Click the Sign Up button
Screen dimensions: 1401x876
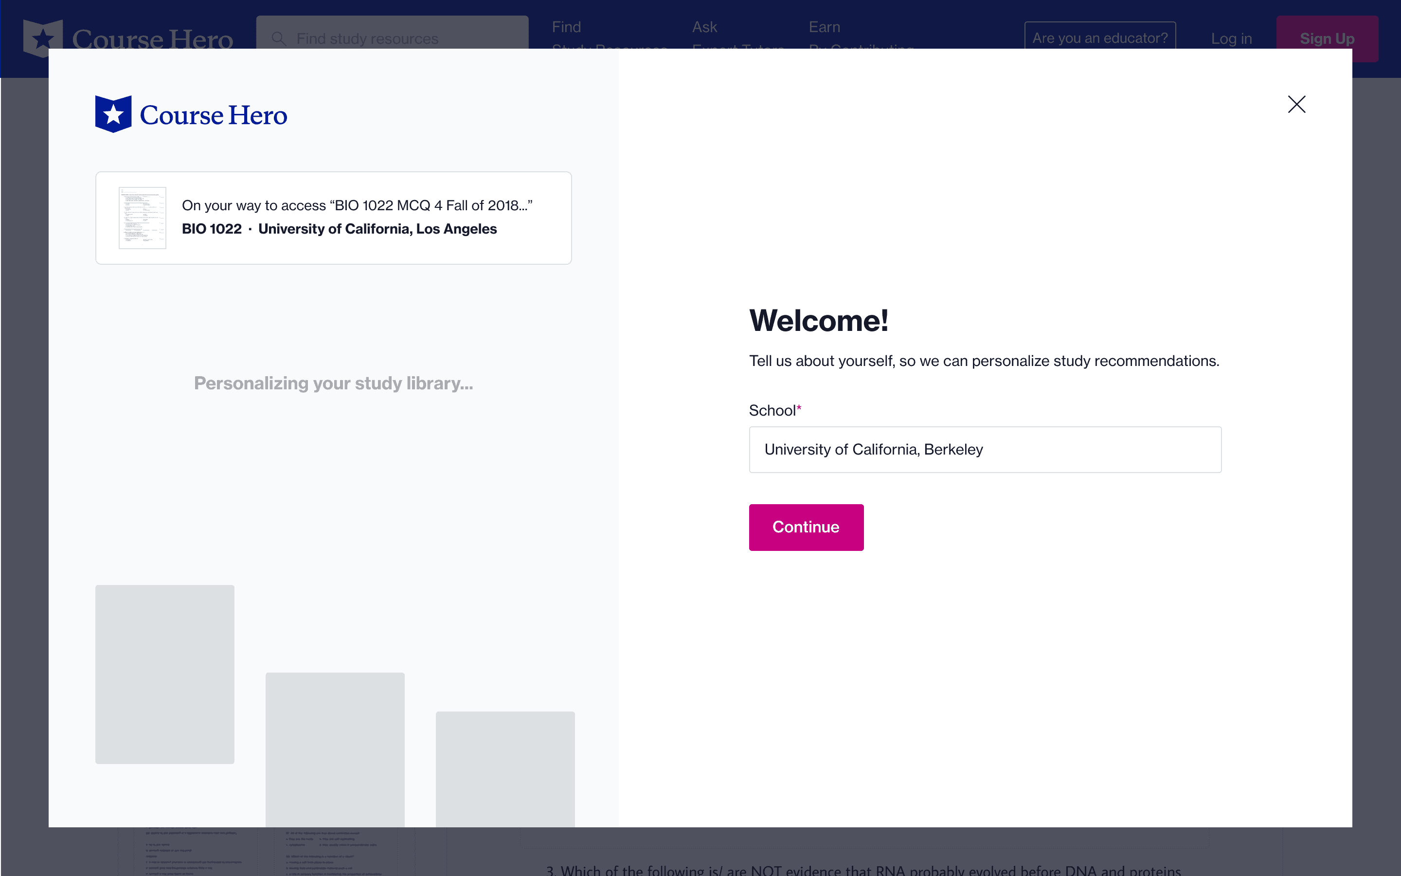coord(1326,38)
